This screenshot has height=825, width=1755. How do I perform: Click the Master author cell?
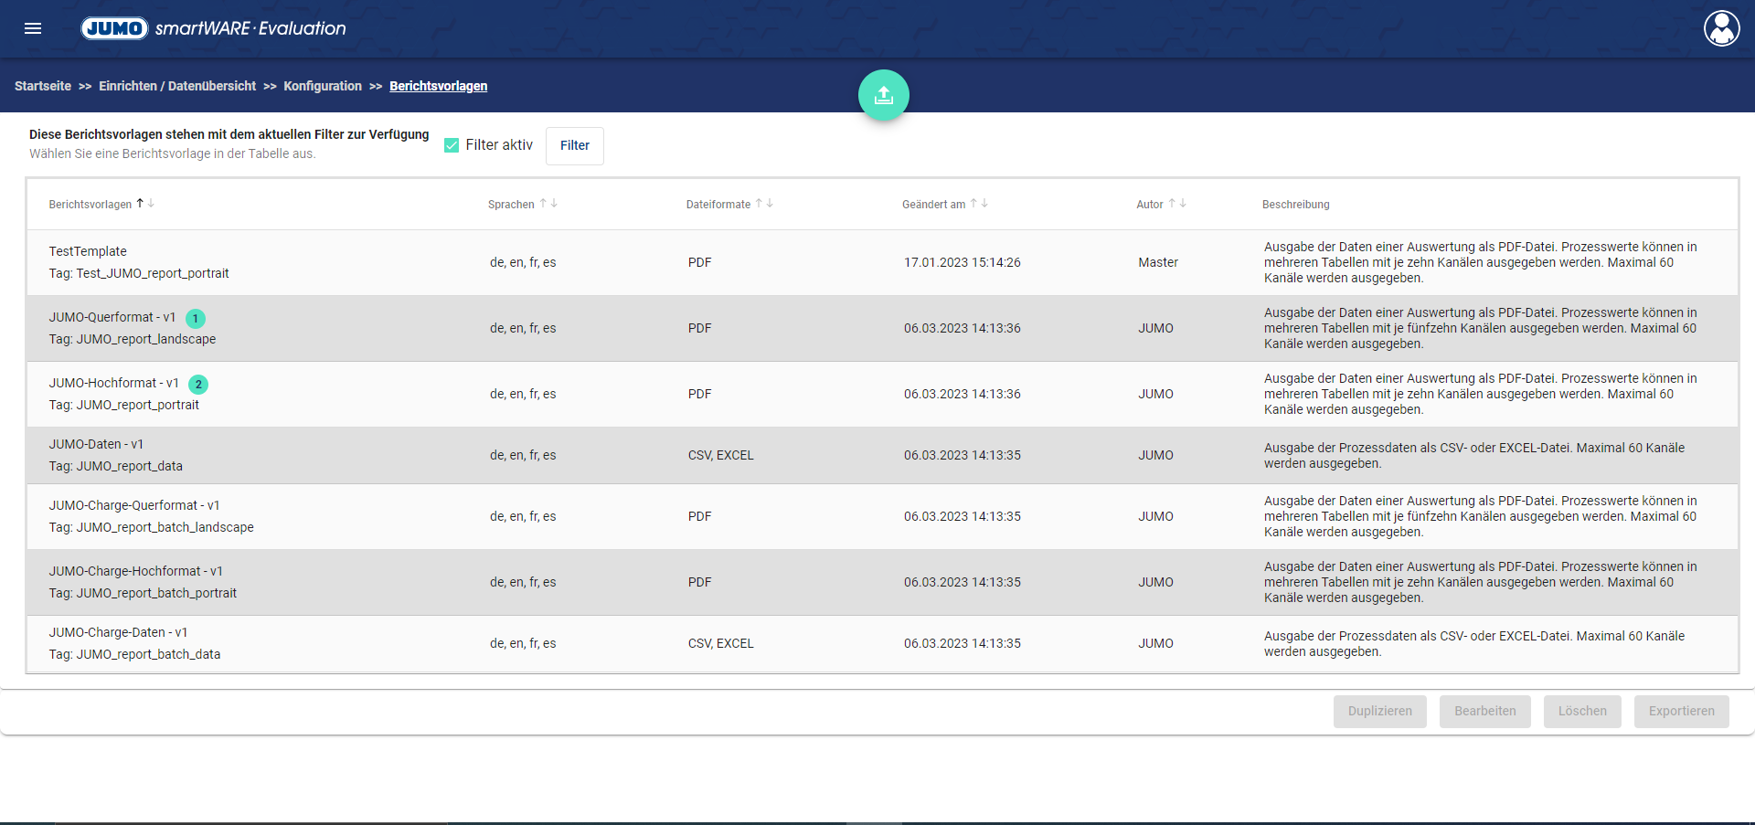pyautogui.click(x=1158, y=262)
